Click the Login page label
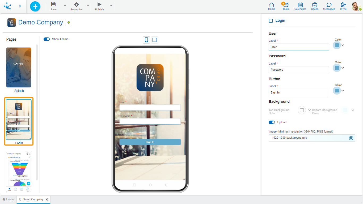This screenshot has height=204, width=363. (19, 143)
